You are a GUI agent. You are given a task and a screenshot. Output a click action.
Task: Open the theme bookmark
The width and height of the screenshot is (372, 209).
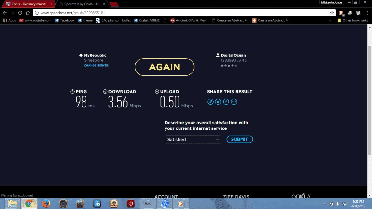click(85, 20)
